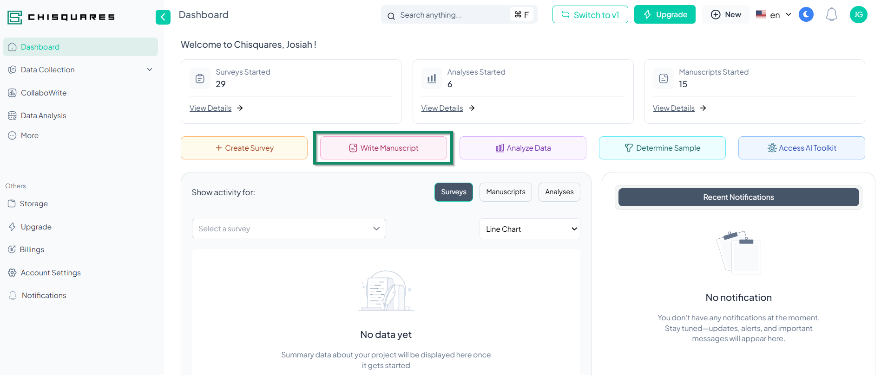This screenshot has height=375, width=881.
Task: Click the notification bell icon
Action: [x=831, y=15]
